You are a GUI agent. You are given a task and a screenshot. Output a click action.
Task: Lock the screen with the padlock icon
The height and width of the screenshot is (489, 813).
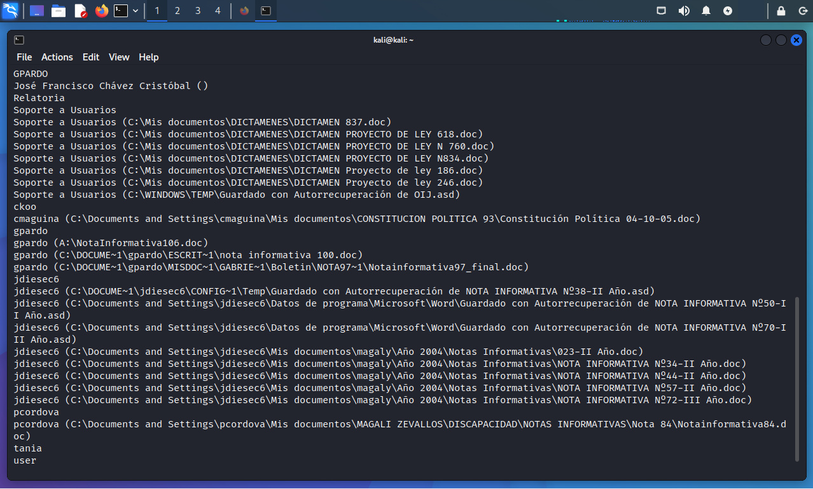click(781, 11)
